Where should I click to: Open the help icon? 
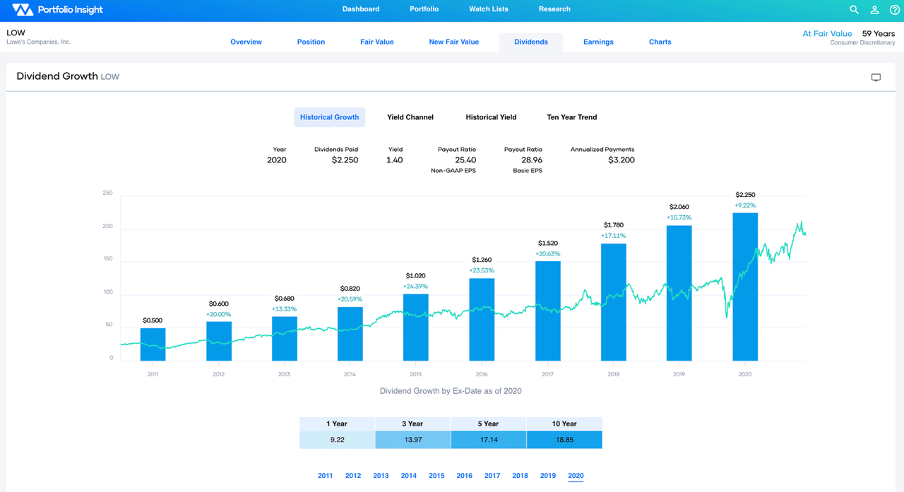pyautogui.click(x=894, y=9)
